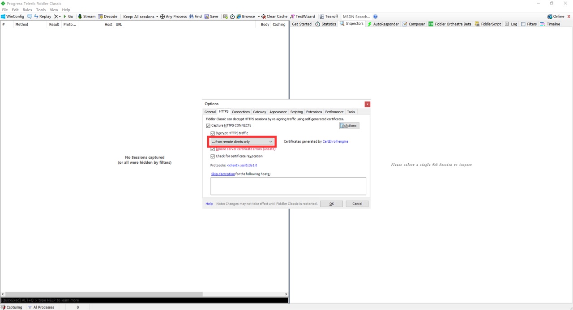The width and height of the screenshot is (573, 310).
Task: Switch to the Gateway tab in Options
Action: (x=260, y=112)
